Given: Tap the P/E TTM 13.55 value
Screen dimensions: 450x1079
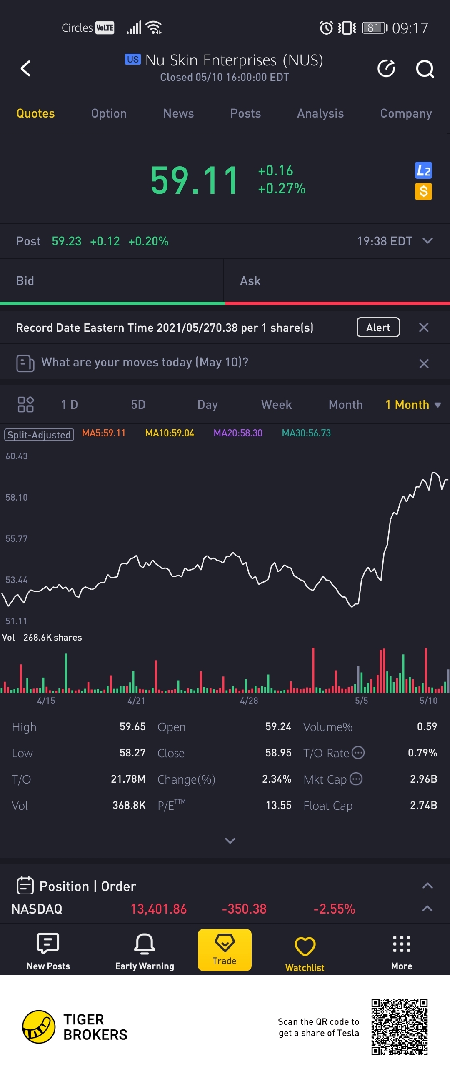Looking at the screenshot, I should click(278, 805).
